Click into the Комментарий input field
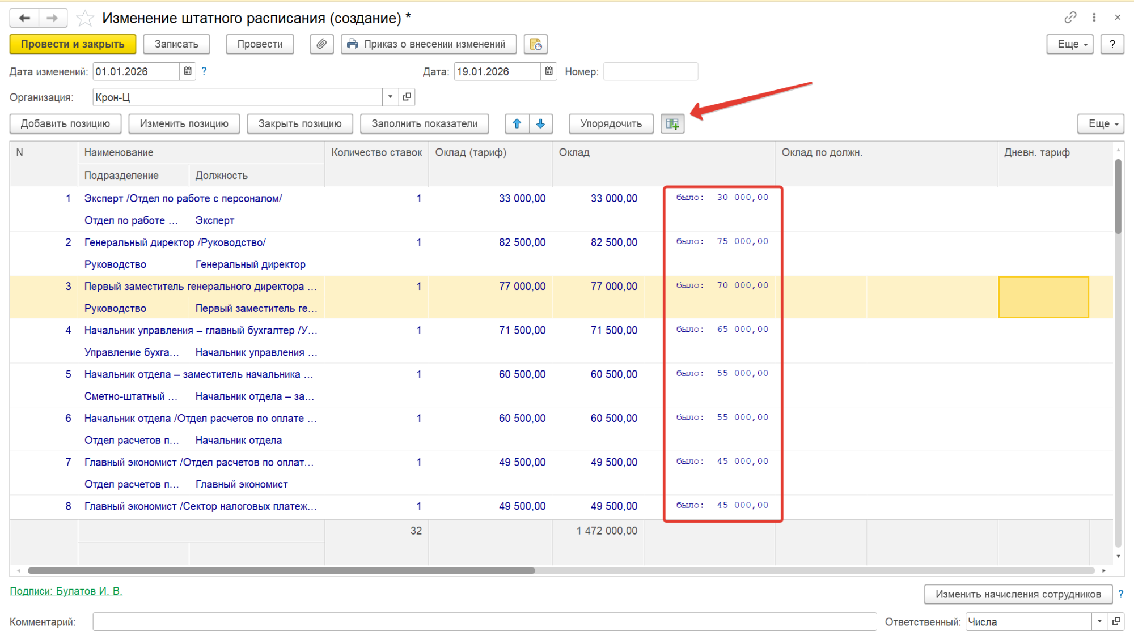The height and width of the screenshot is (636, 1134). (x=484, y=621)
